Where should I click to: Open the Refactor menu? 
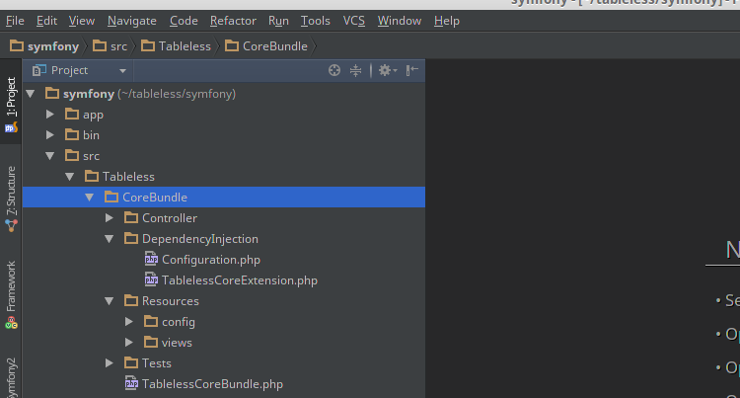click(x=233, y=21)
